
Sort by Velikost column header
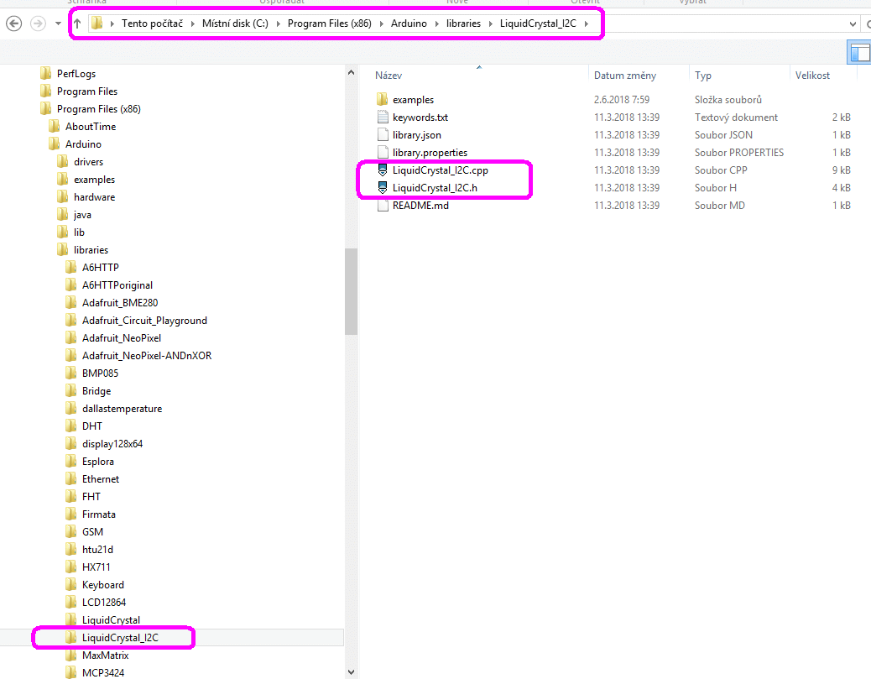(812, 76)
